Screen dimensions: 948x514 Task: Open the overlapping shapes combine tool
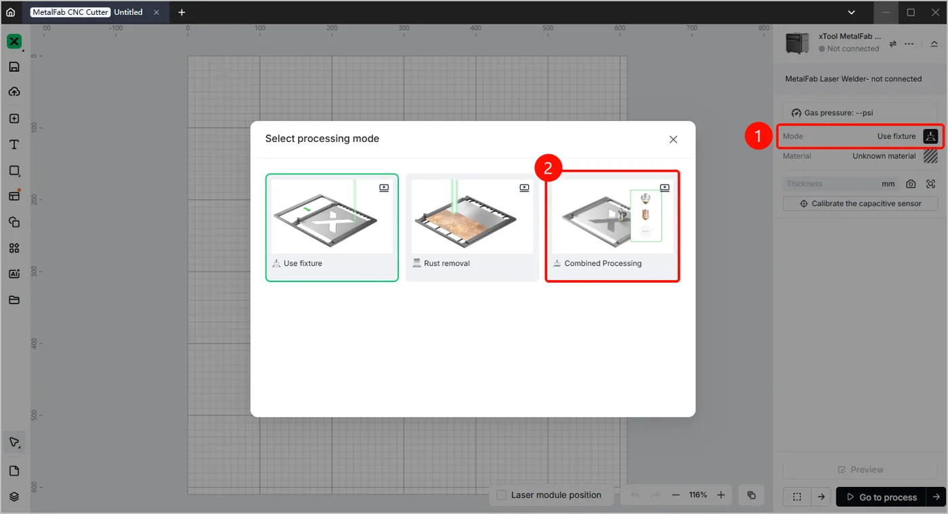point(14,222)
